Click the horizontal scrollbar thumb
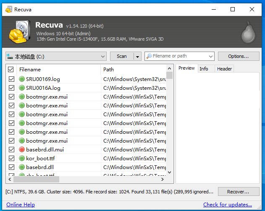 (x=37, y=179)
